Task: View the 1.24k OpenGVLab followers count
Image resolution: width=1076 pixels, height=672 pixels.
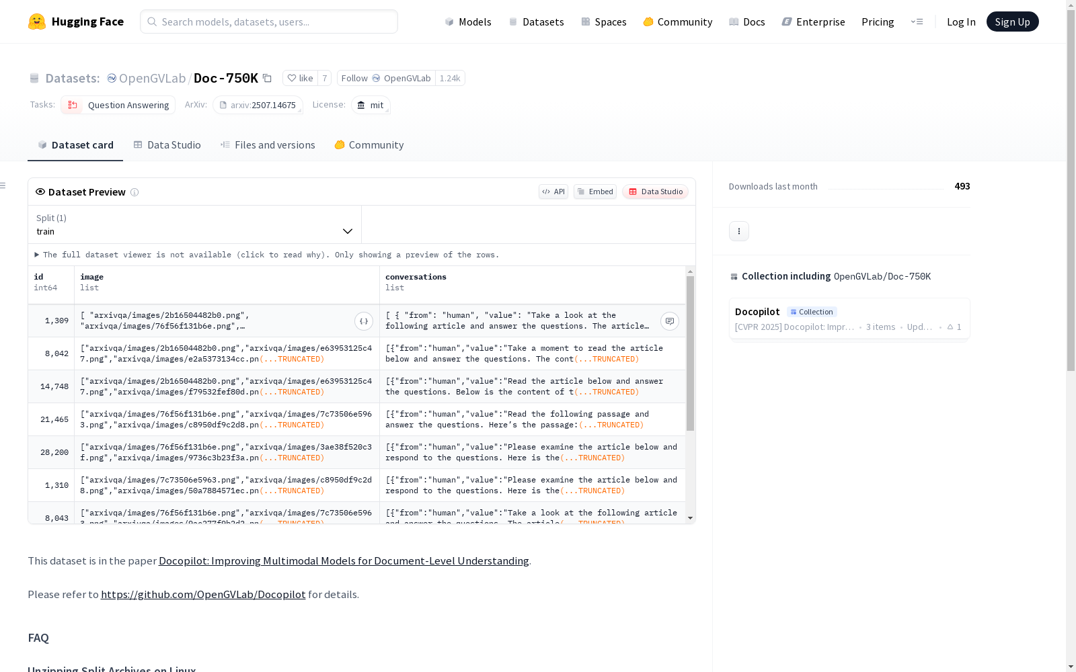Action: [x=450, y=78]
